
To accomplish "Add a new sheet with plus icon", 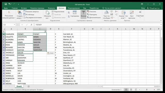I will (29, 86).
